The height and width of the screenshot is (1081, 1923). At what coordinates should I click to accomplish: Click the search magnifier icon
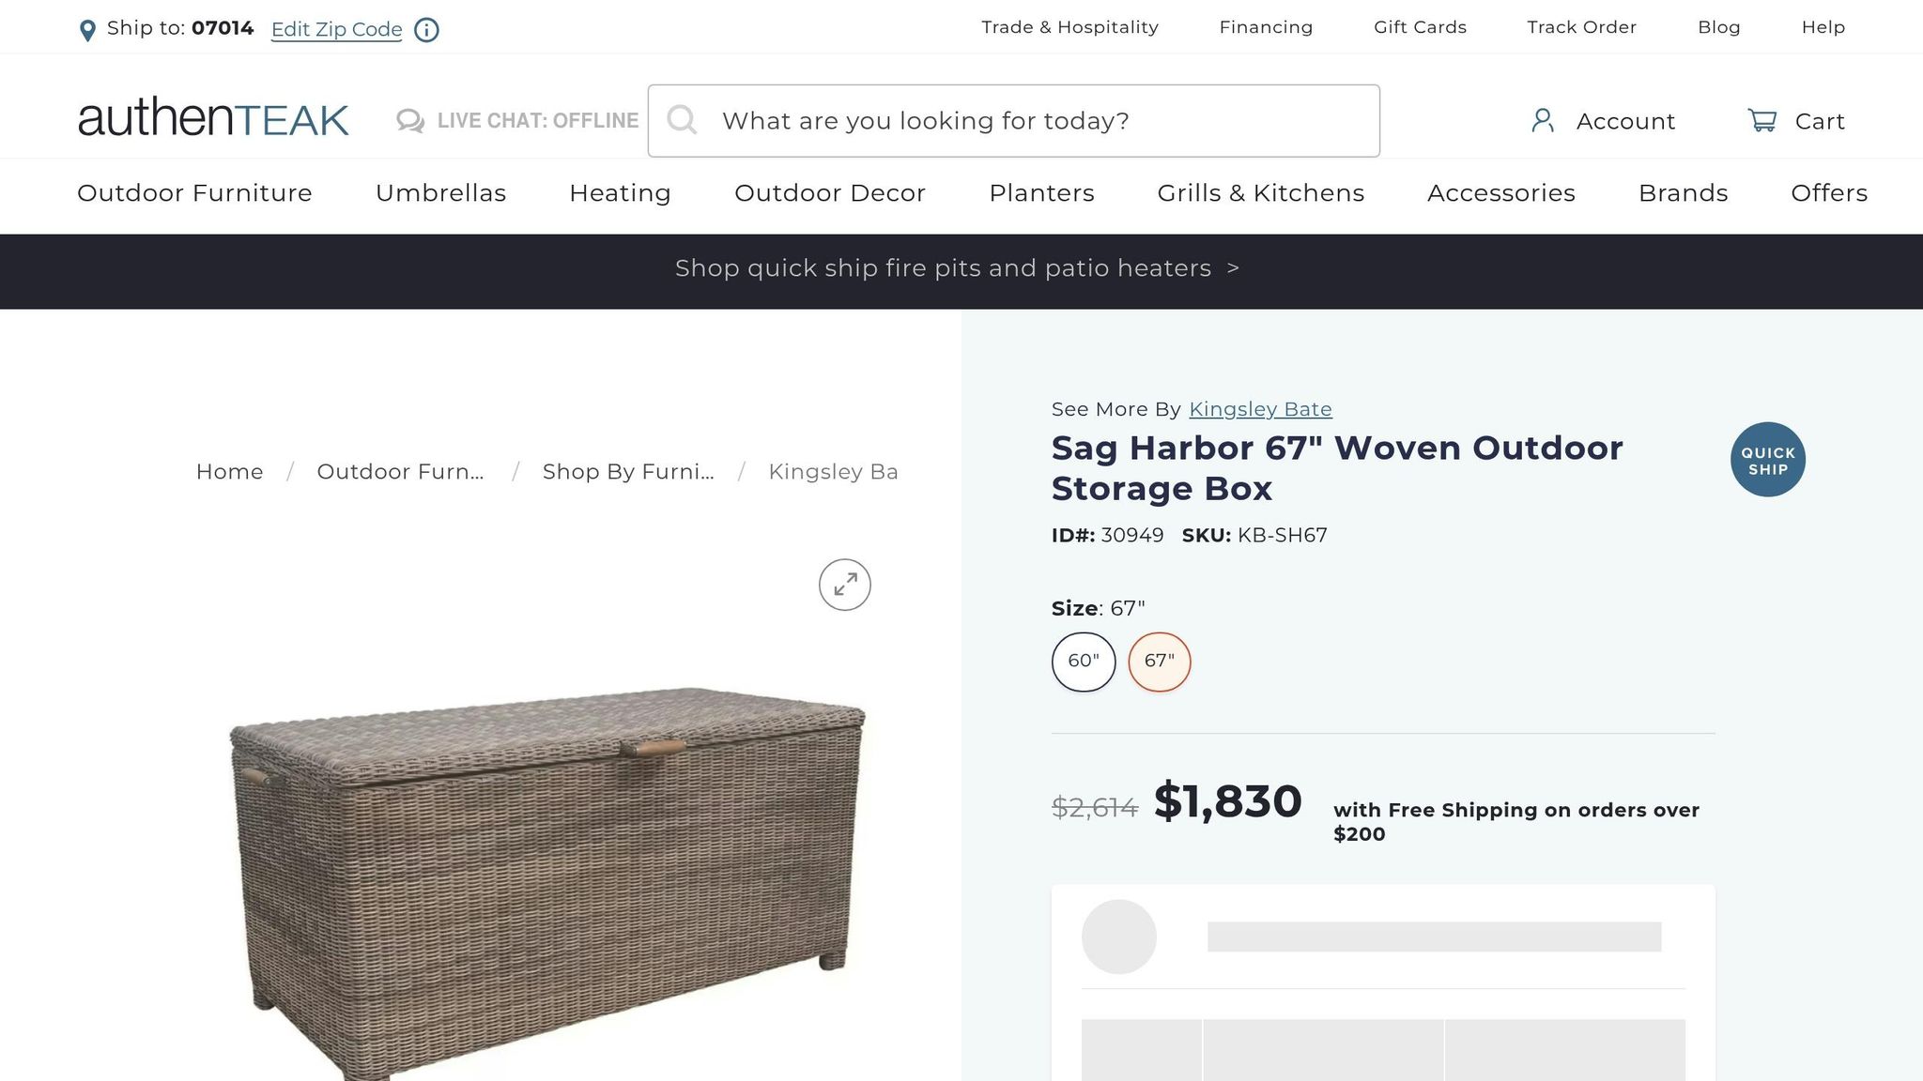tap(682, 120)
